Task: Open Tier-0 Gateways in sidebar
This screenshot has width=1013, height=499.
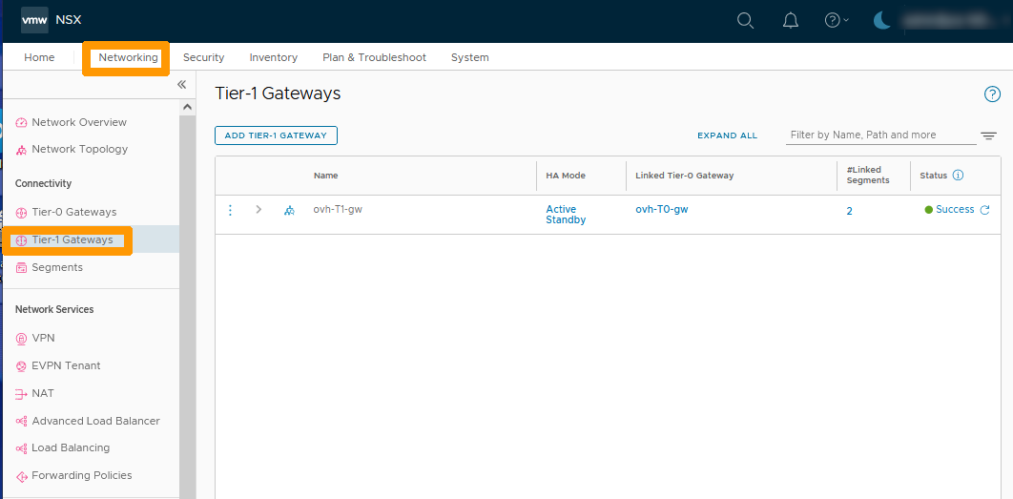Action: [x=73, y=212]
